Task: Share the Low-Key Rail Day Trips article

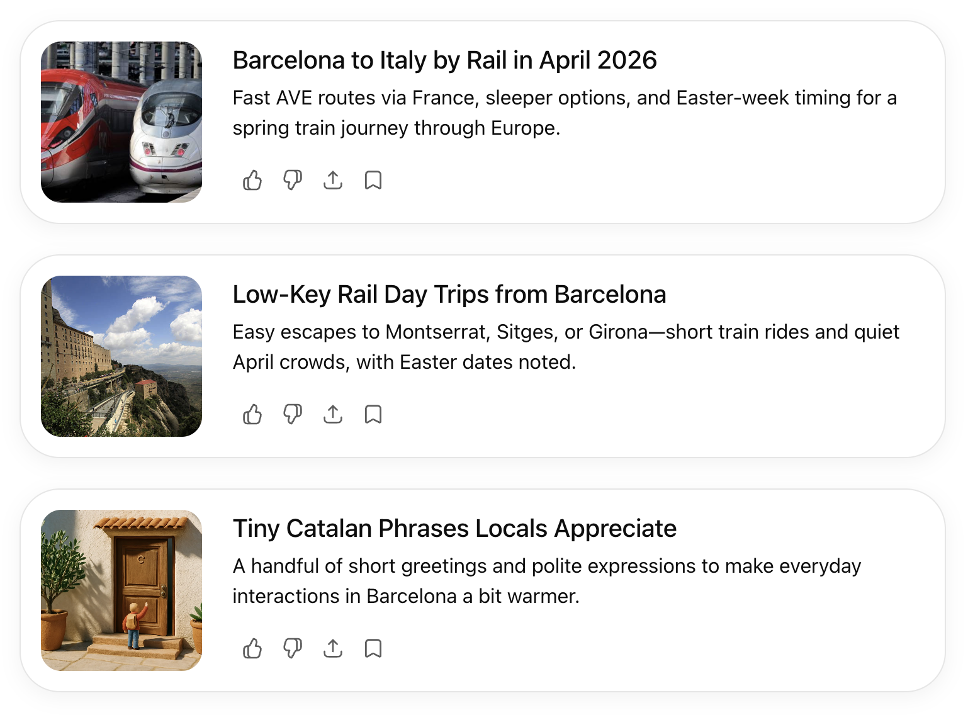Action: pos(333,414)
